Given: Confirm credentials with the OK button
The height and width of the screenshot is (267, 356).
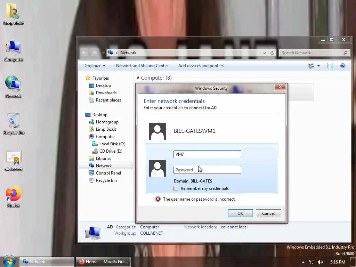Looking at the screenshot, I should (240, 213).
